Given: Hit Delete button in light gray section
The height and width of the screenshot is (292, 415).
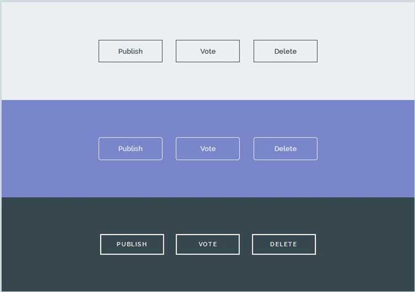Looking at the screenshot, I should [x=286, y=51].
